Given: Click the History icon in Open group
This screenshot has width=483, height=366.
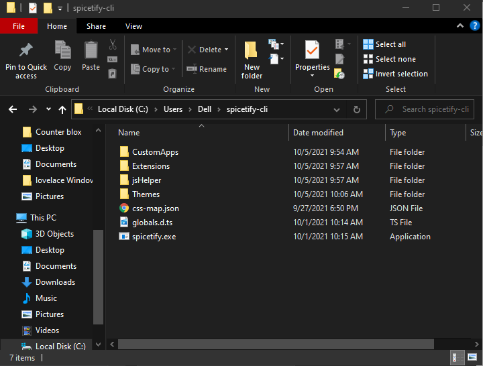Looking at the screenshot, I should (x=339, y=74).
